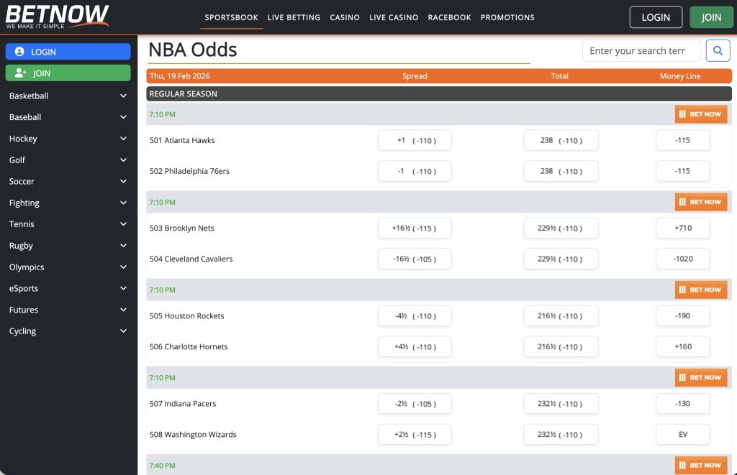Click the green JOIN button at top right
This screenshot has height=475, width=737.
pyautogui.click(x=711, y=17)
